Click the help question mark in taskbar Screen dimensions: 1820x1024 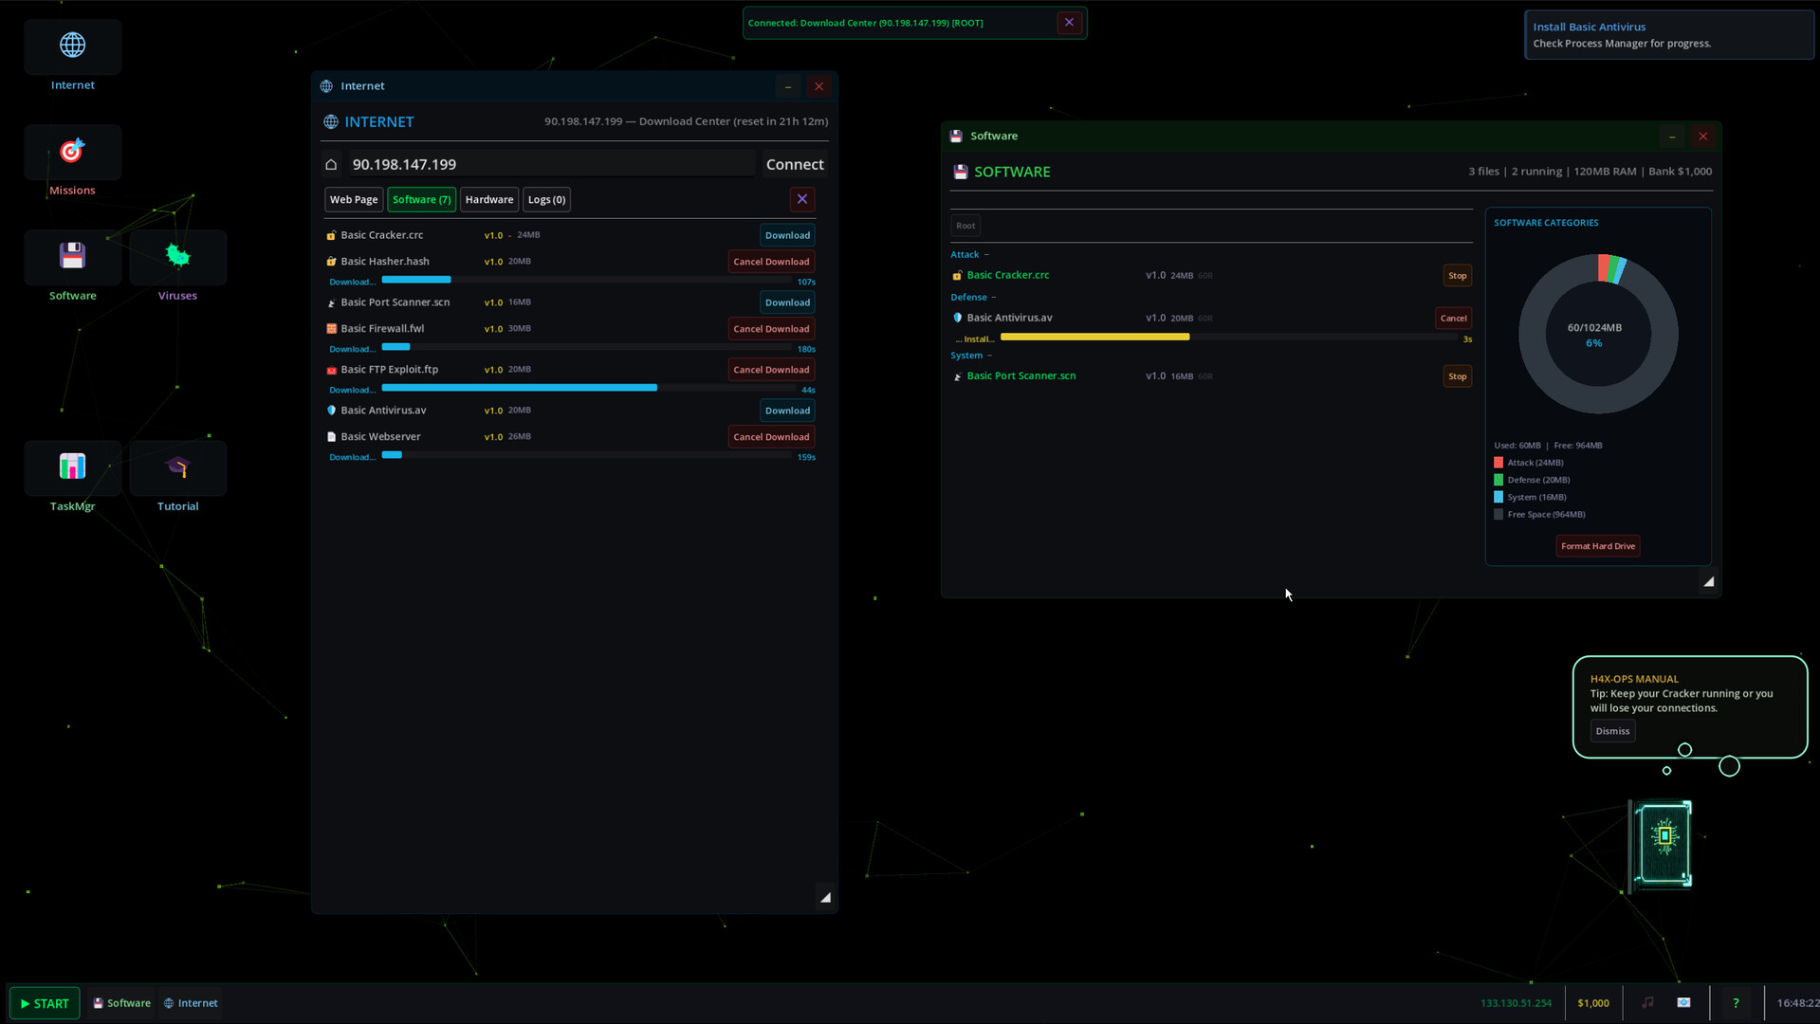tap(1736, 1003)
